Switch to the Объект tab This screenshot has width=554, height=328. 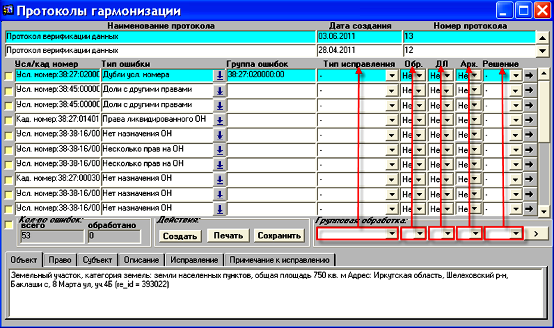tap(24, 260)
